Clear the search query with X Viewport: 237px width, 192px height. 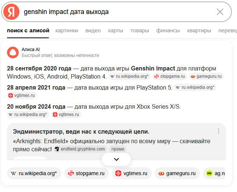(220, 12)
